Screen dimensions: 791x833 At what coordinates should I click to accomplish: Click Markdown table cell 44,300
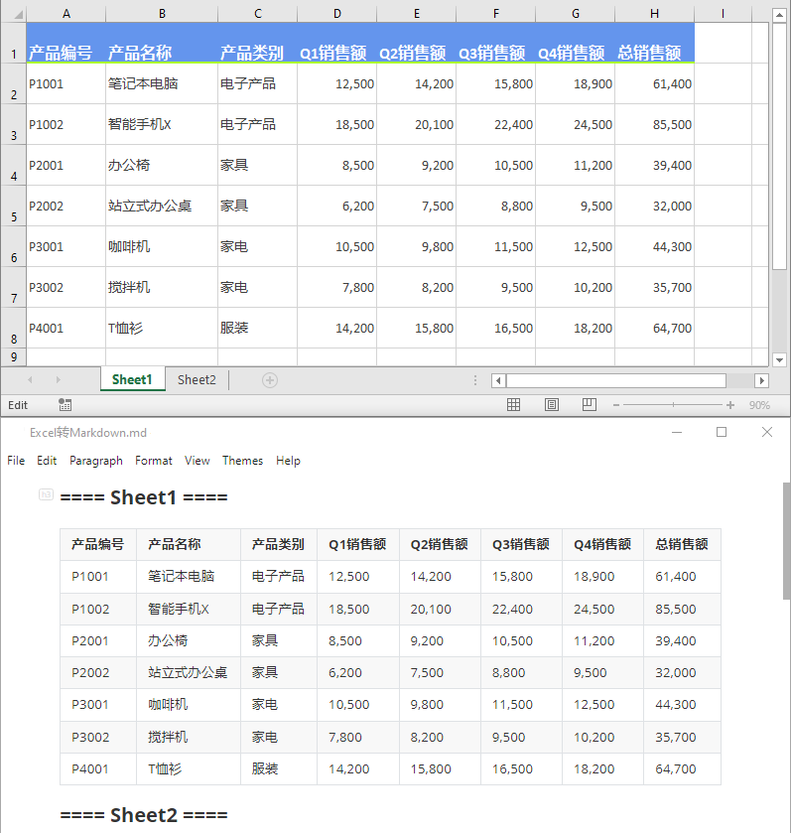[682, 705]
